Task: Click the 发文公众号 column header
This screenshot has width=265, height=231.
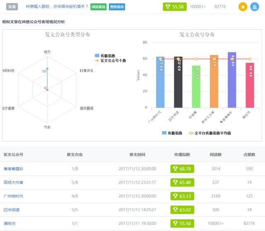Action: coord(13,154)
